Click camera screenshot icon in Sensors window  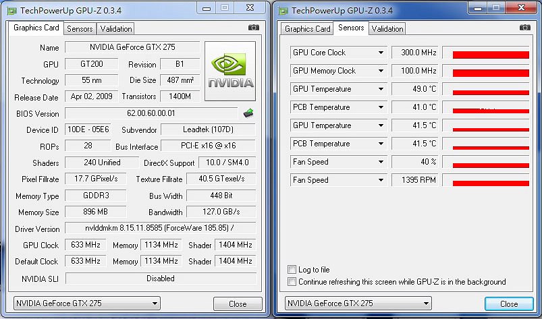525,27
